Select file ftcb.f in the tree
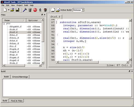Screen dimensions: 134x107 [13, 30]
